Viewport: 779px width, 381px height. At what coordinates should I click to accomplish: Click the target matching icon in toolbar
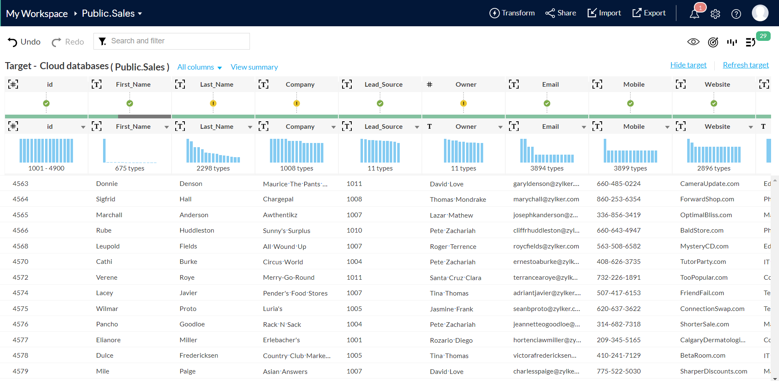pyautogui.click(x=713, y=42)
